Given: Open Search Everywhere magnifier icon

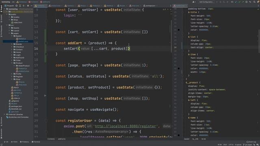Looking at the screenshot, I should point(254,2).
